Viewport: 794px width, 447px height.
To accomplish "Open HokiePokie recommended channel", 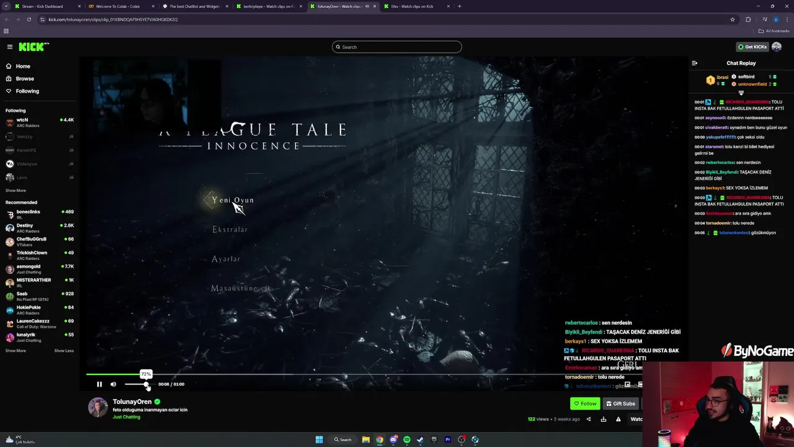I will coord(40,310).
